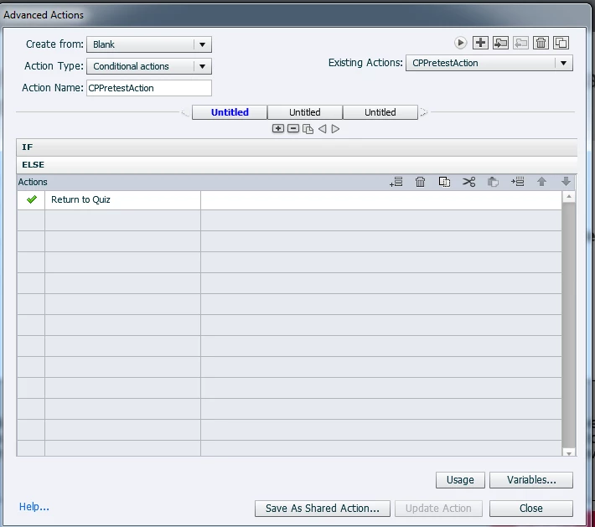Click the Usage button

tap(460, 480)
